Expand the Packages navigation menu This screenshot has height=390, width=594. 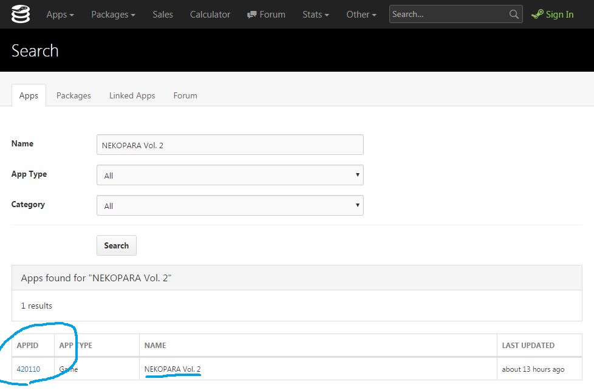pos(113,14)
